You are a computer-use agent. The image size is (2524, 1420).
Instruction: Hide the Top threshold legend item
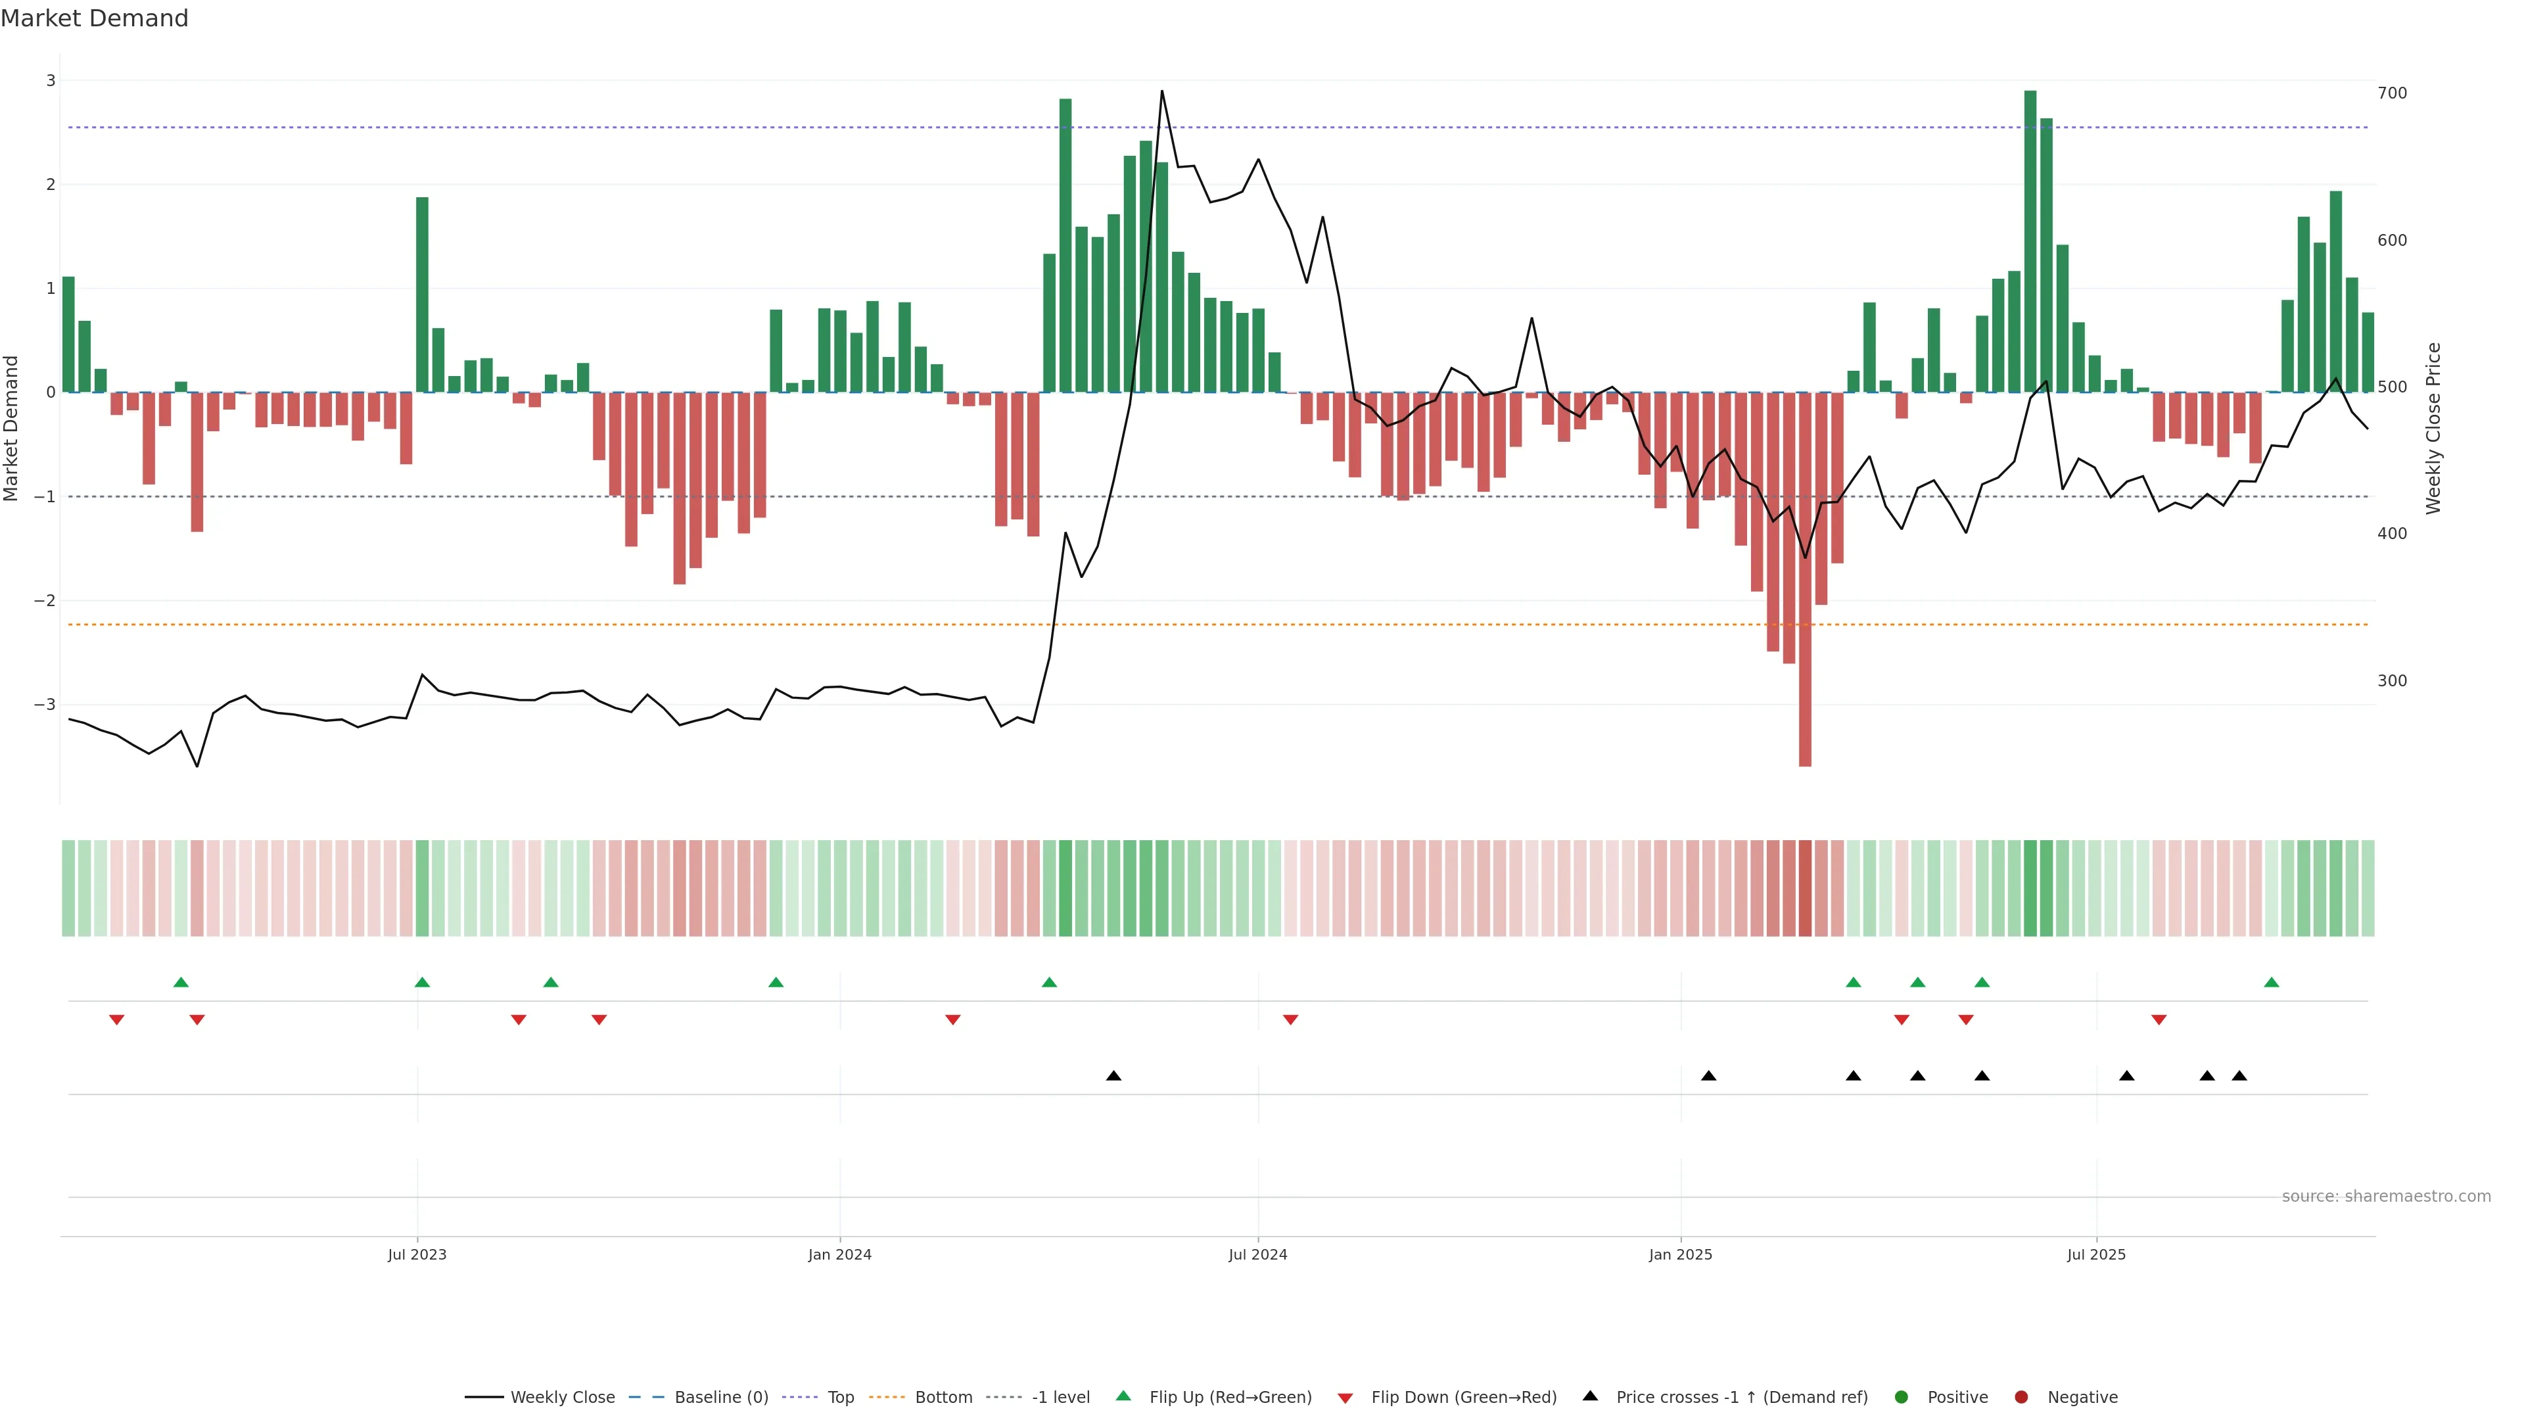(840, 1396)
